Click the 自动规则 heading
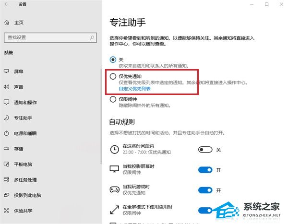Image resolution: width=288 pixels, height=224 pixels. click(122, 122)
